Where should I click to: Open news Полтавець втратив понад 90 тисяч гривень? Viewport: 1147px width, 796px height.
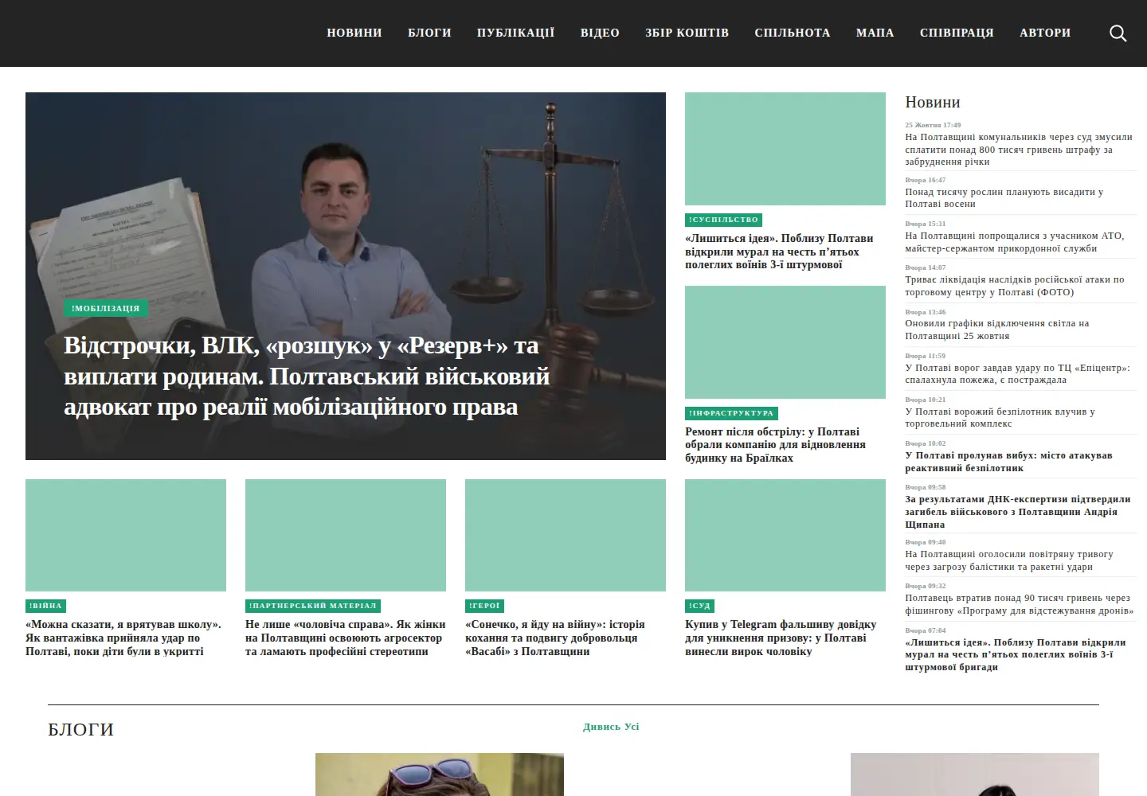click(x=1020, y=604)
